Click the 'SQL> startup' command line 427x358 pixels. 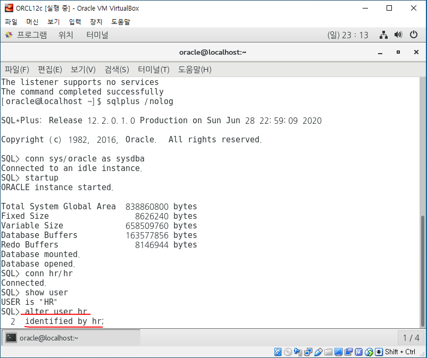coord(30,177)
